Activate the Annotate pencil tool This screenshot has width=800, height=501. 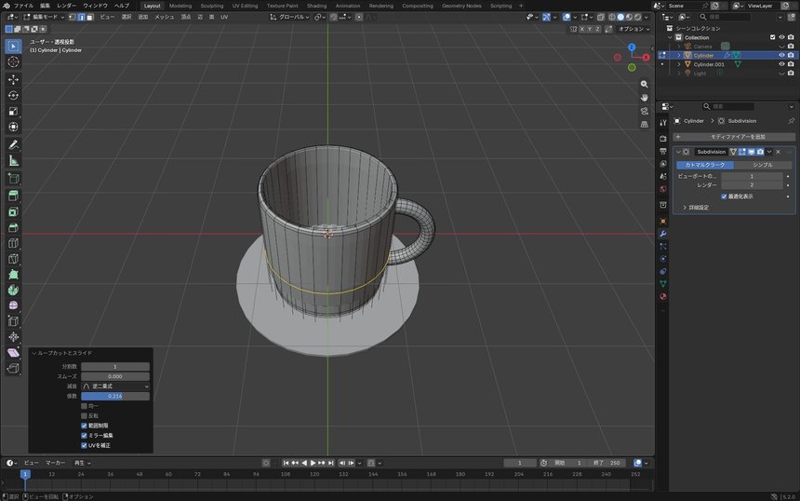[x=13, y=144]
